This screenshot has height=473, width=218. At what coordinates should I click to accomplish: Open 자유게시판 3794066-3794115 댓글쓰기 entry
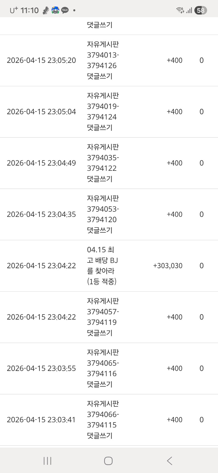tap(103, 420)
